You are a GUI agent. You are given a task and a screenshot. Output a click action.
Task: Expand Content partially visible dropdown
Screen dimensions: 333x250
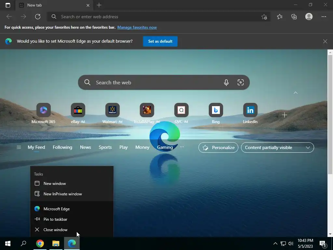pos(277,147)
